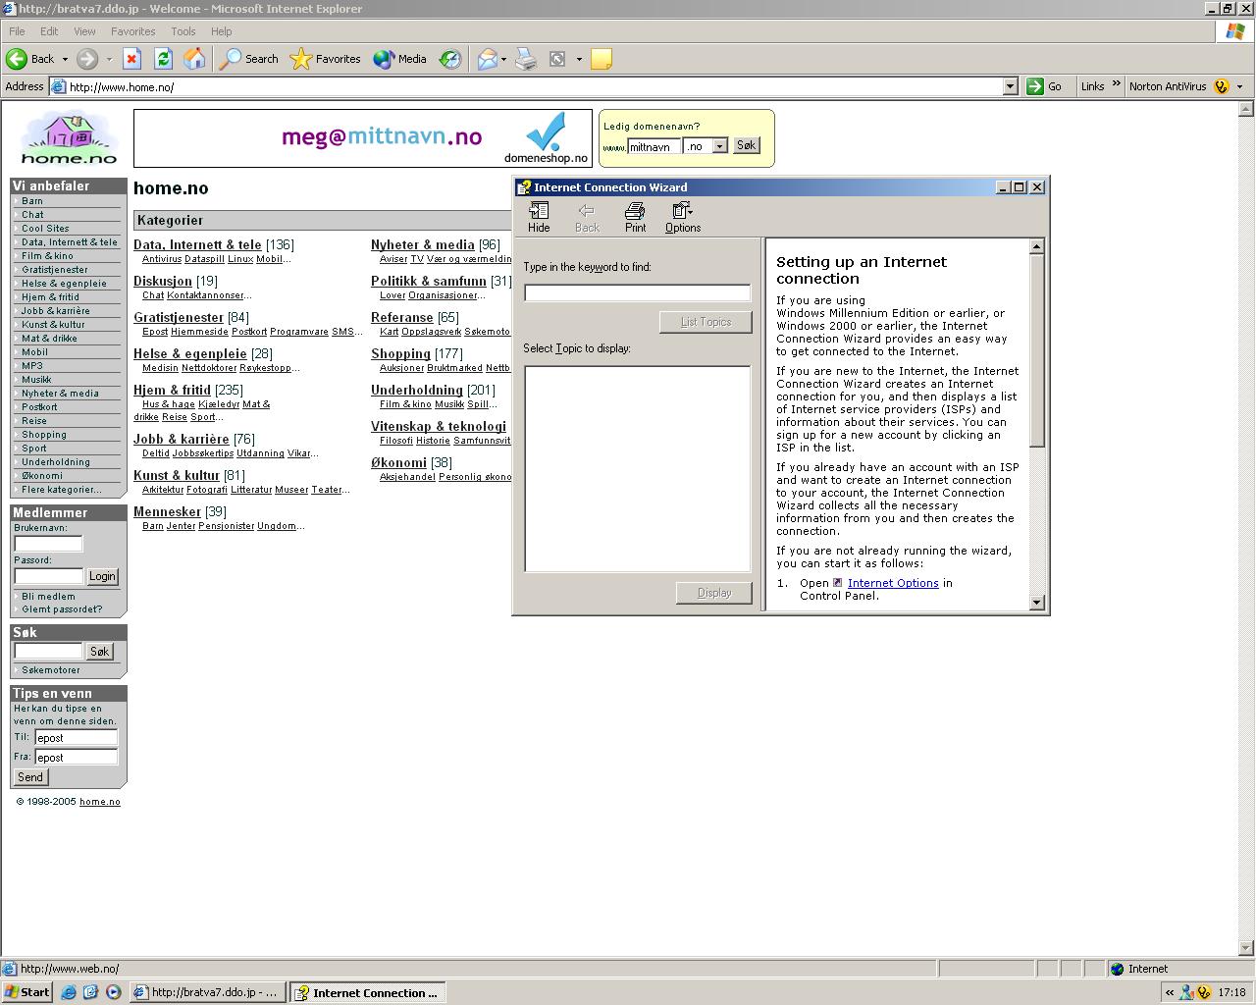
Task: Open the .no domain extension dropdown
Action: [x=719, y=146]
